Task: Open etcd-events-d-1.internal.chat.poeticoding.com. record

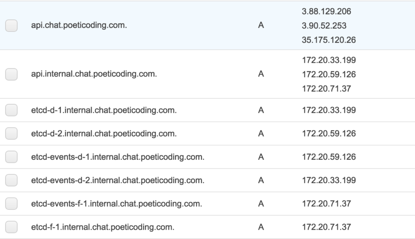Action: coord(118,157)
